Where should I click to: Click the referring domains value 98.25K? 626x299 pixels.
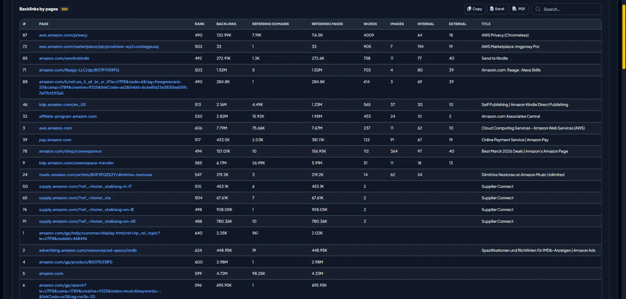click(259, 274)
